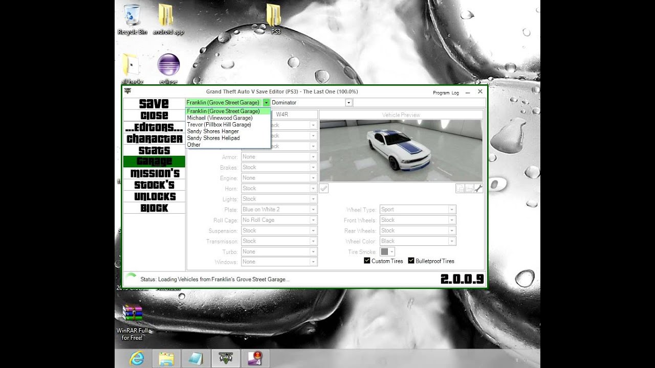This screenshot has height=368, width=655.
Task: Click the copy-pages icon under vehicle preview
Action: coord(460,189)
